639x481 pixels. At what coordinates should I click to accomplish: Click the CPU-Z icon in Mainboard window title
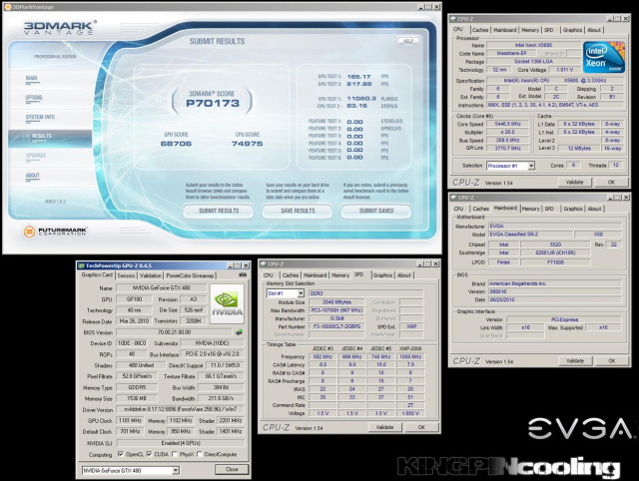[x=453, y=198]
